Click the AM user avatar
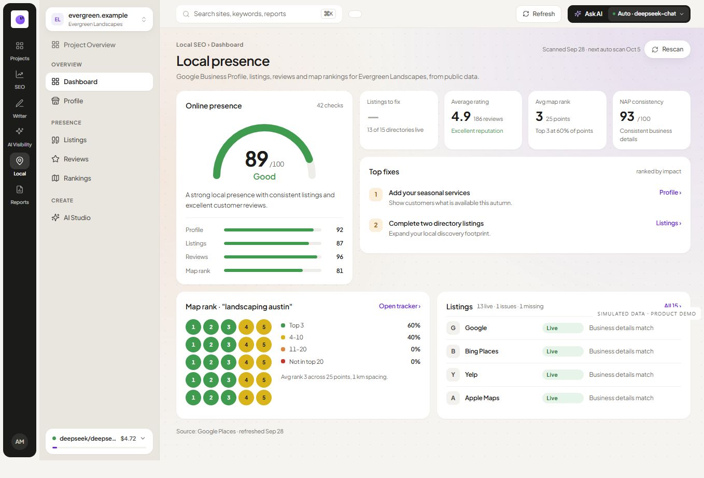 [20, 442]
